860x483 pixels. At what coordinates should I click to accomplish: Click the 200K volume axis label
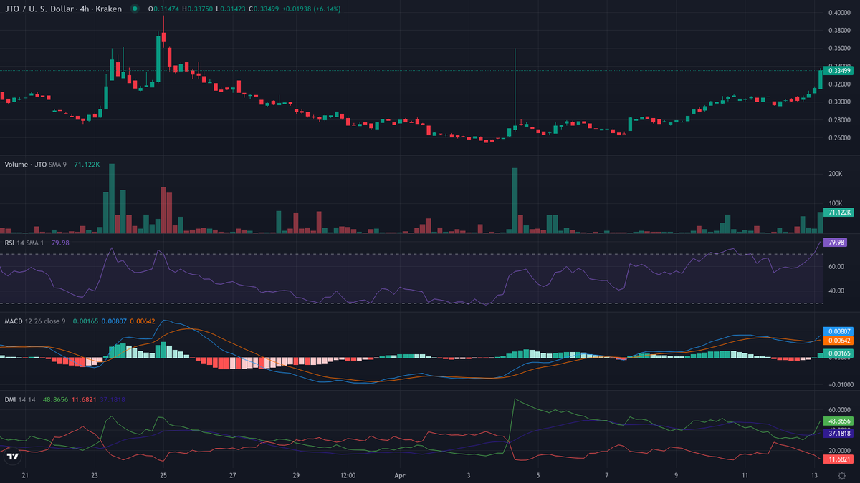point(835,174)
